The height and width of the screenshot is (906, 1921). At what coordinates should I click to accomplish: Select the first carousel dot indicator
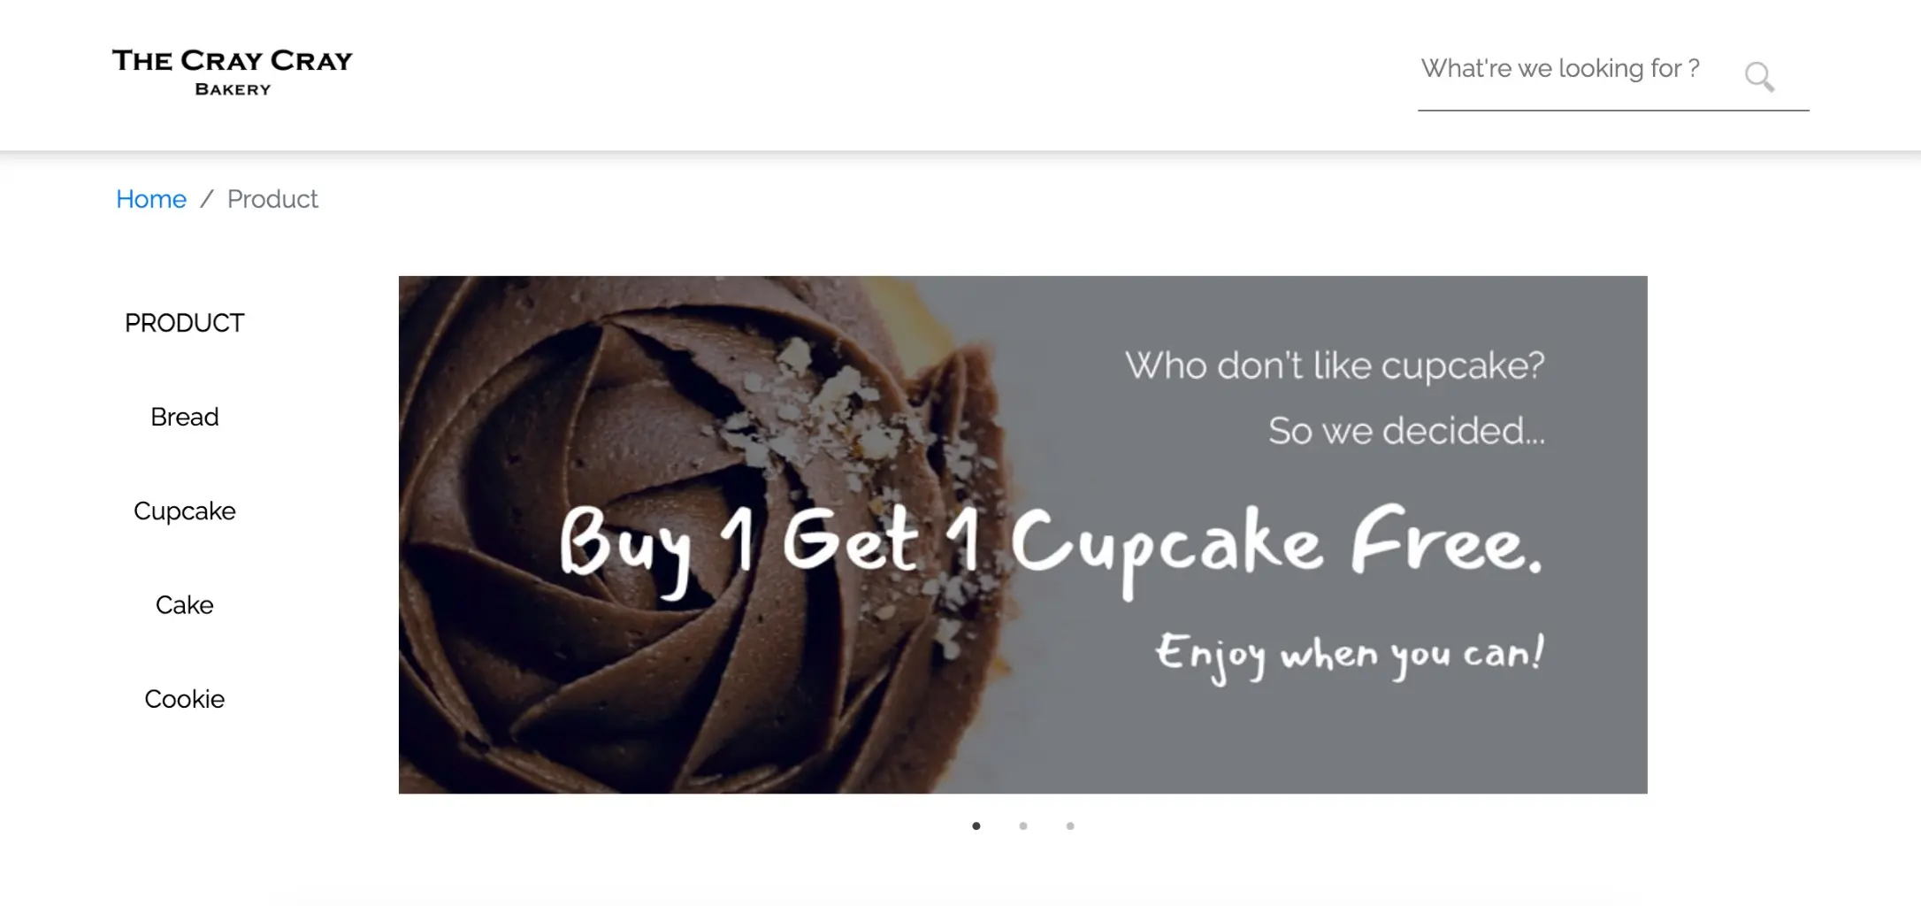[x=976, y=825]
